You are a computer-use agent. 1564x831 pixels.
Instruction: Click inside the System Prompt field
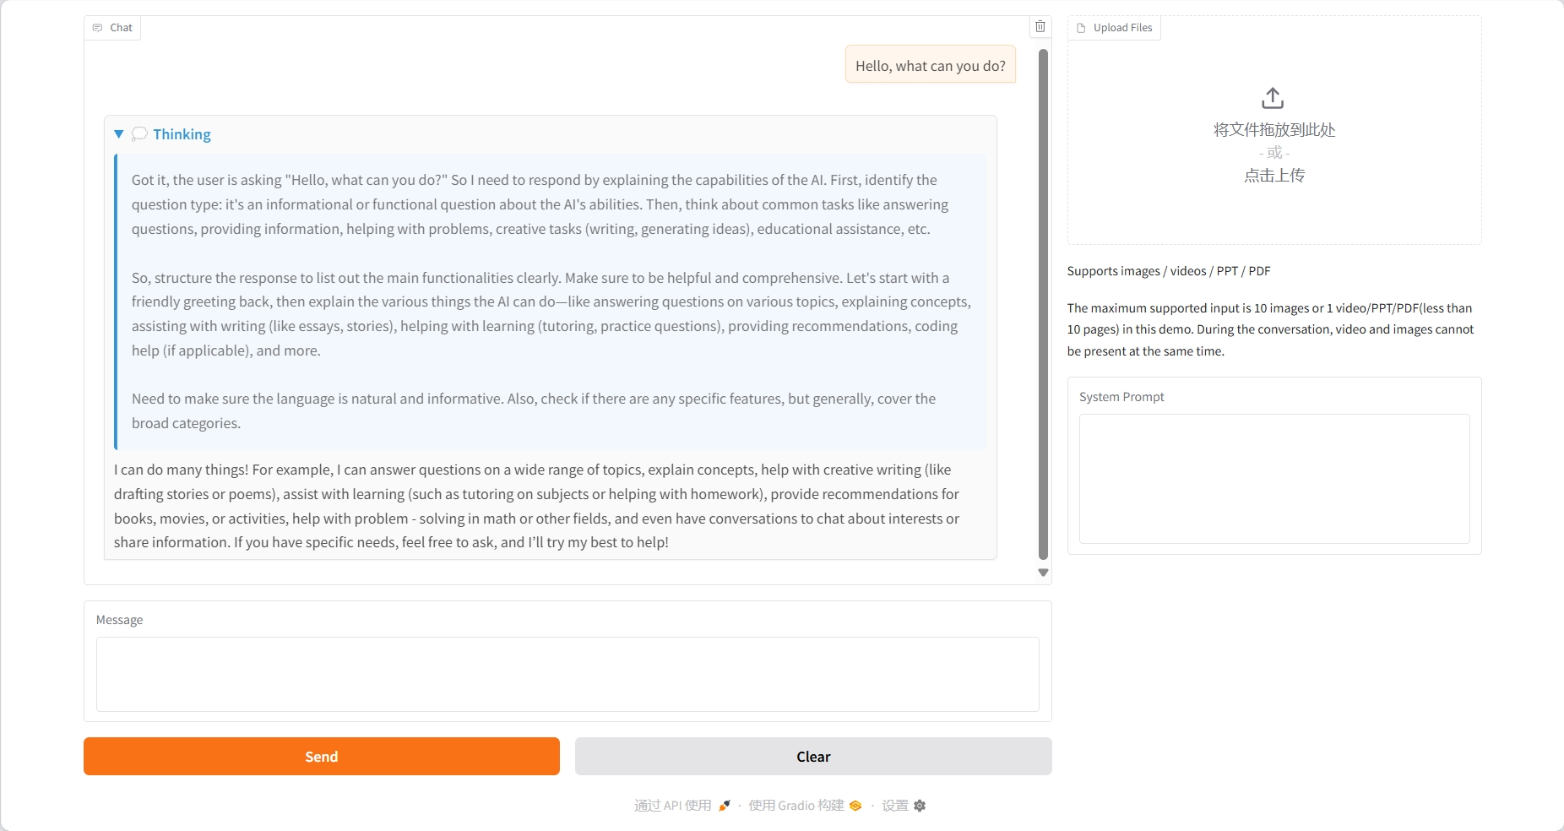[x=1273, y=478]
